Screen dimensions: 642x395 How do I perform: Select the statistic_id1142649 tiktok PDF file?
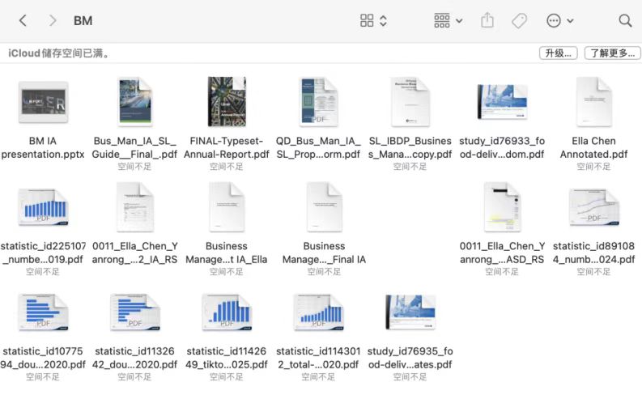tap(227, 313)
